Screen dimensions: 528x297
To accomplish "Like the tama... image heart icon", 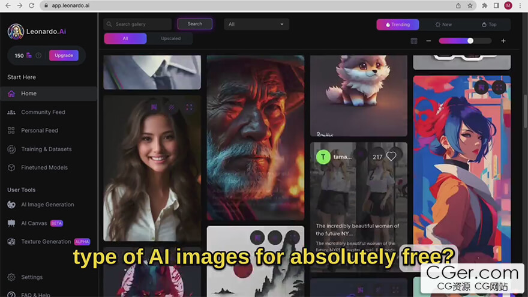I will coord(391,156).
